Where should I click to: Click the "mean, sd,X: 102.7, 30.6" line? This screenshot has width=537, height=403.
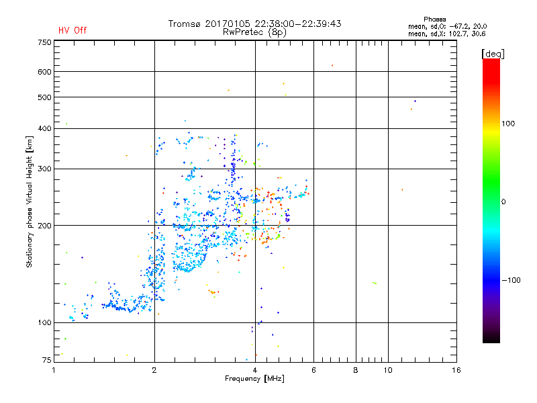446,34
